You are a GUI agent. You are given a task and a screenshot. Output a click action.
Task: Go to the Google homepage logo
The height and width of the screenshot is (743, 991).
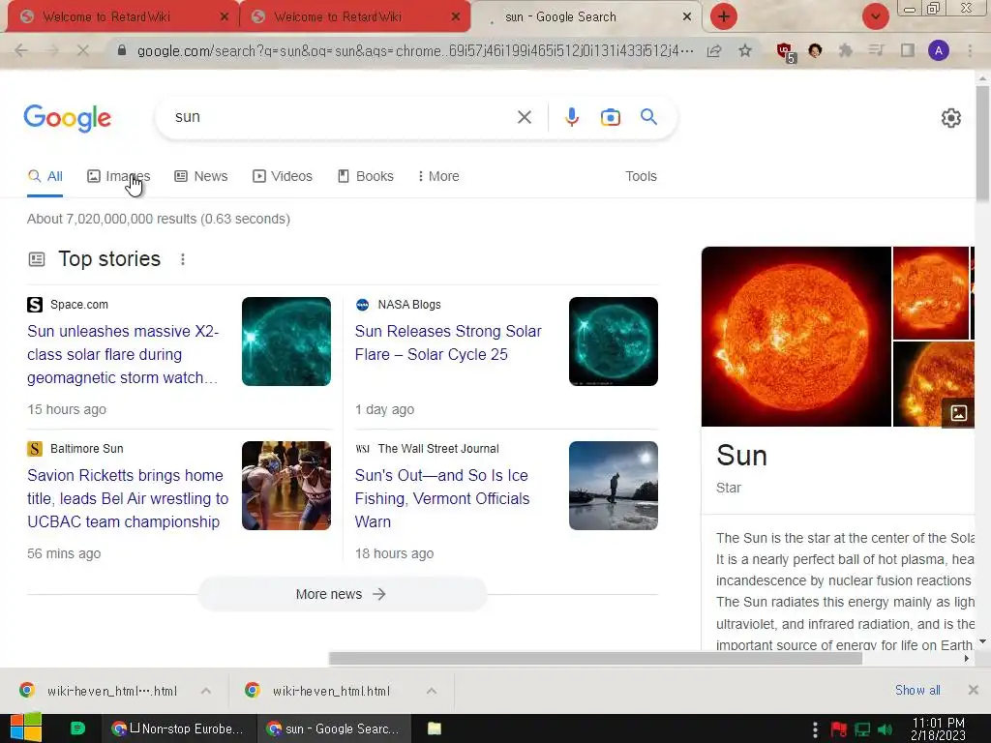[x=67, y=118]
